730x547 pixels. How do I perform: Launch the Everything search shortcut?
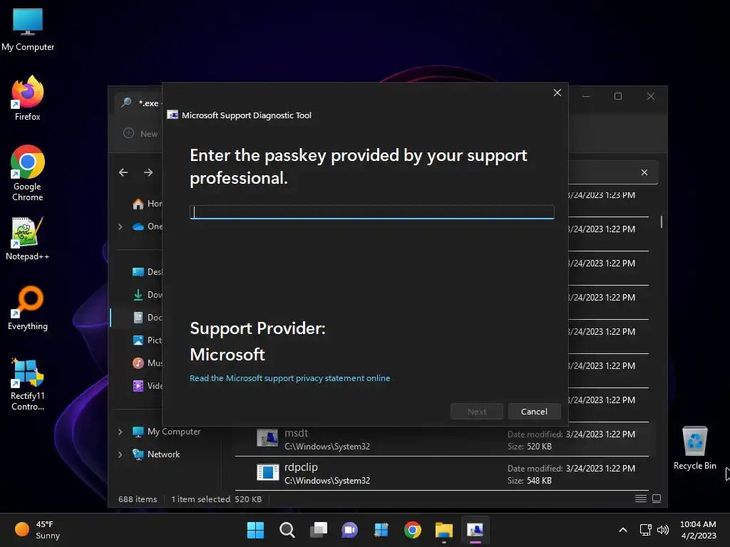pyautogui.click(x=28, y=308)
